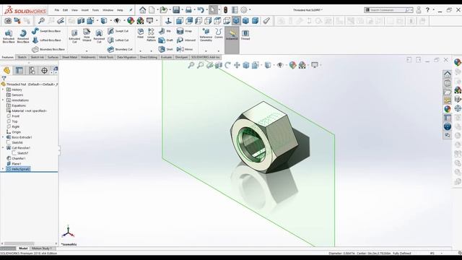Open the PropertyManager tab in left panel

19,71
